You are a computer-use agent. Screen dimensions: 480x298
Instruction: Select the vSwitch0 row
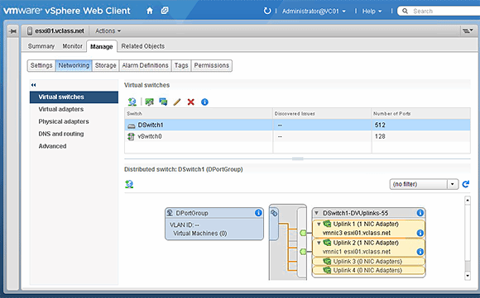297,136
